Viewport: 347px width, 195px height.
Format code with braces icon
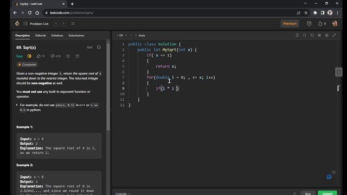point(305,35)
